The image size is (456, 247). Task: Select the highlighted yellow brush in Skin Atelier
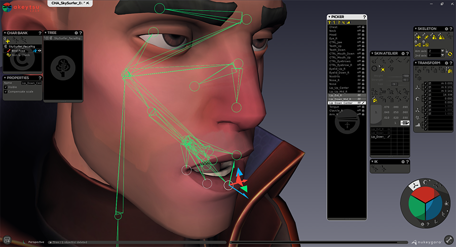[x=383, y=68]
